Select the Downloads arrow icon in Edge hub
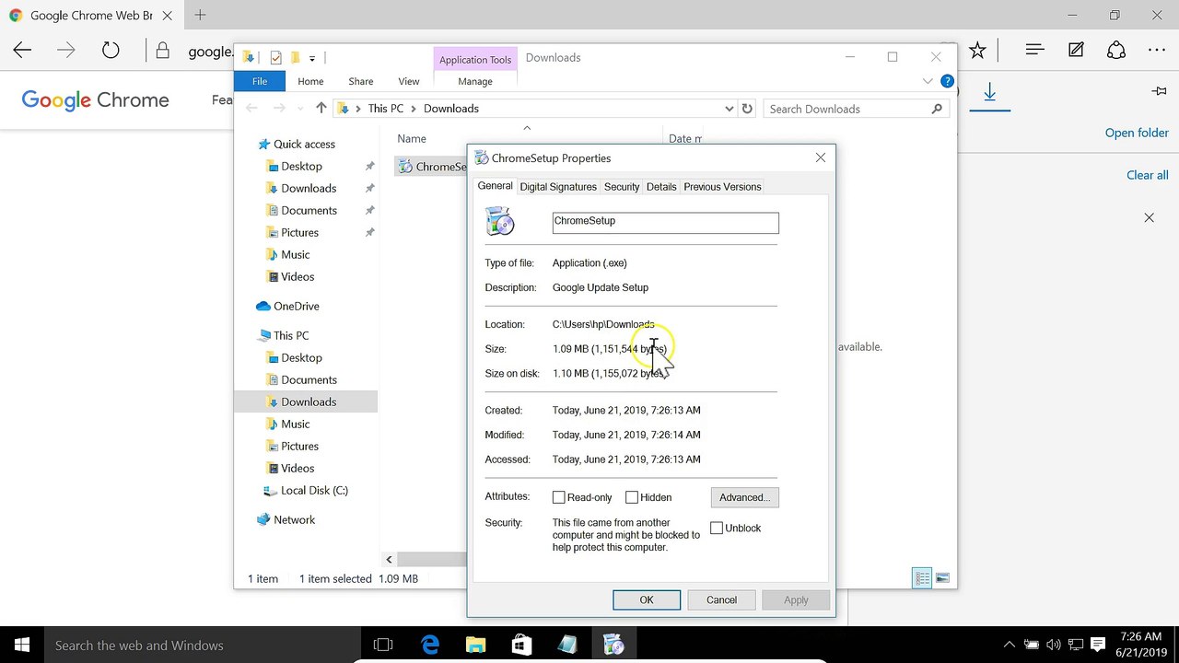Screen dimensions: 1179x663 click(989, 92)
